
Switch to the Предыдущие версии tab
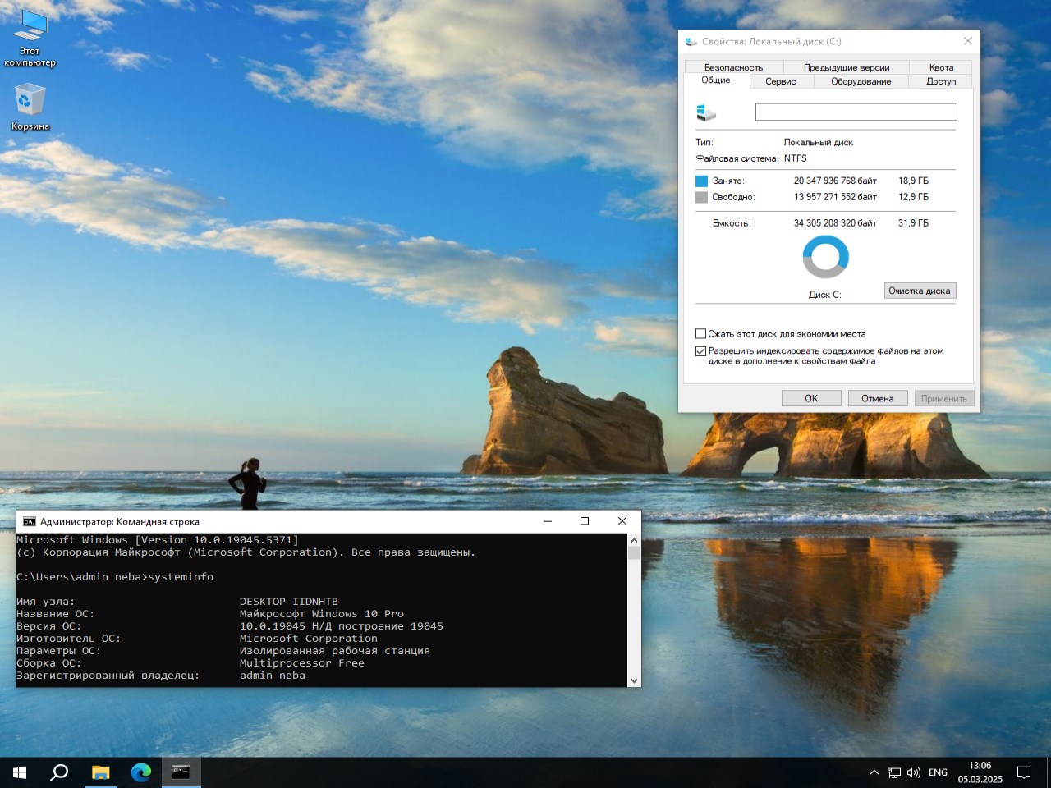846,67
